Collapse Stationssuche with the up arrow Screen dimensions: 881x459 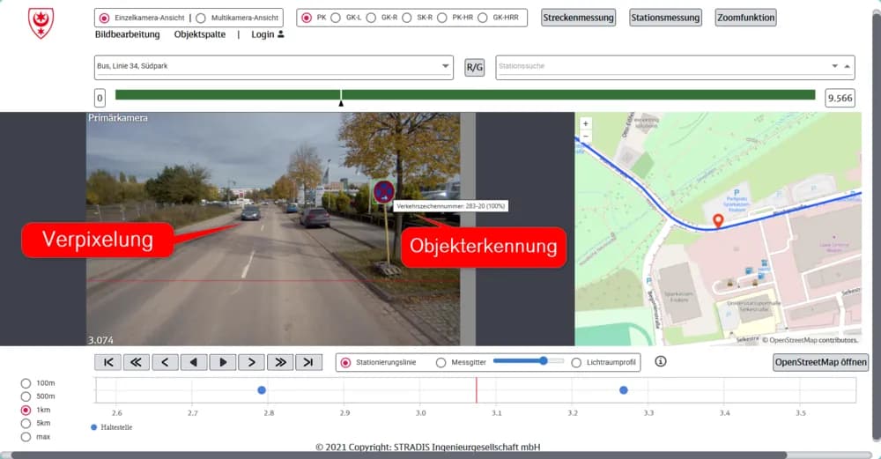point(847,66)
